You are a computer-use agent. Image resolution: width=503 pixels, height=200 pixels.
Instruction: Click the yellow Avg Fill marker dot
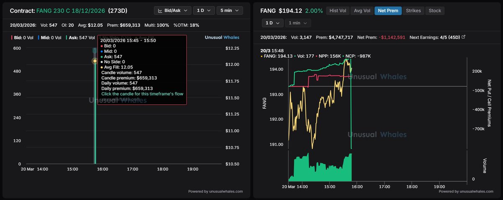tap(95, 61)
